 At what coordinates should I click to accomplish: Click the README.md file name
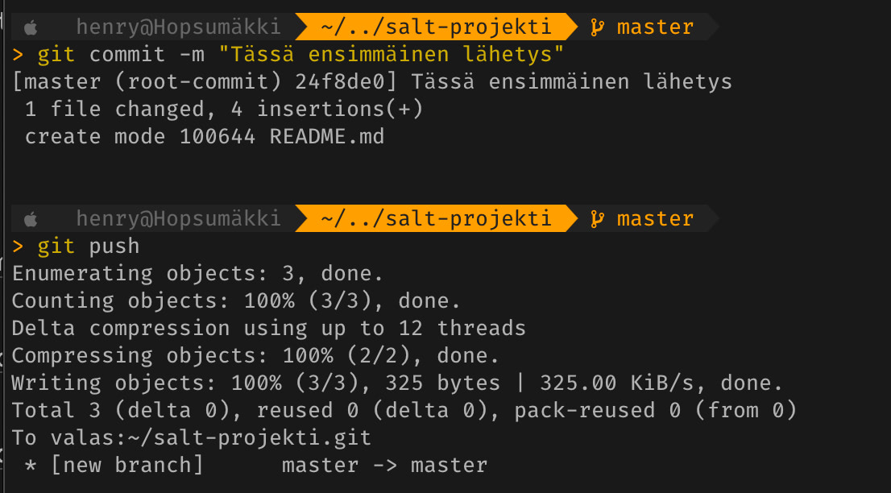pyautogui.click(x=326, y=137)
